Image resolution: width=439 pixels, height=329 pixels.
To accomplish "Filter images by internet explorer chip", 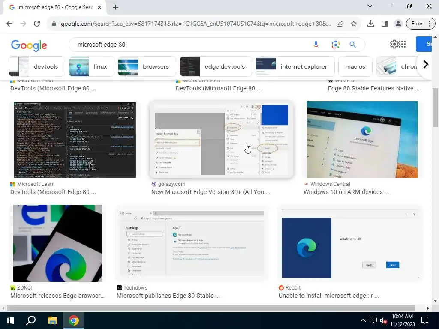I will pyautogui.click(x=295, y=66).
